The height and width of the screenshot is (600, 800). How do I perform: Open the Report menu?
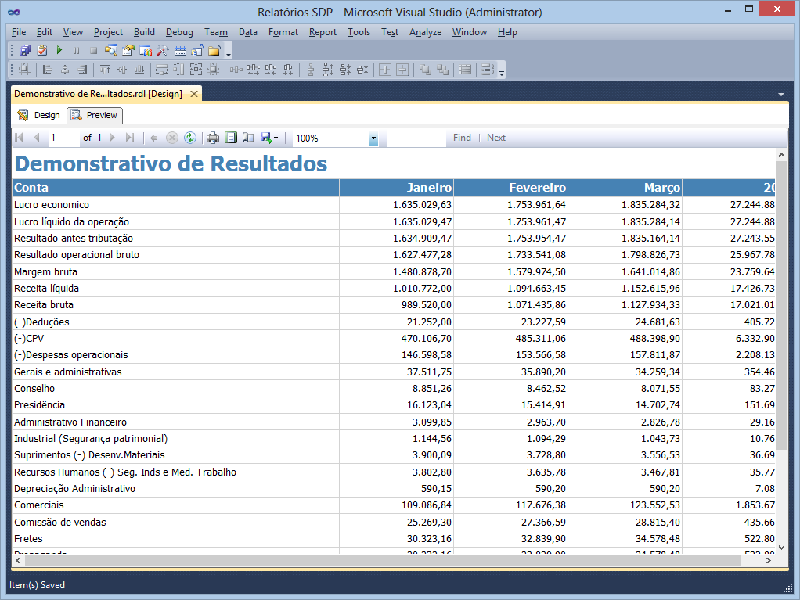(323, 32)
